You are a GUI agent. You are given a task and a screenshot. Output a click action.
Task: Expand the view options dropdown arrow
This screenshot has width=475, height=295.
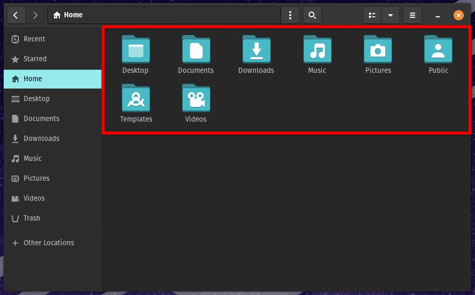coord(390,15)
